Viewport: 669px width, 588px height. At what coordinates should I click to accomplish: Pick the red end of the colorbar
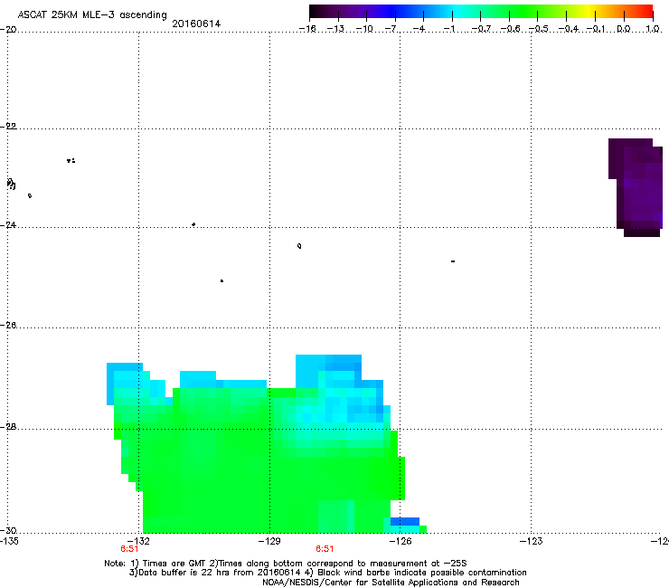click(x=646, y=12)
